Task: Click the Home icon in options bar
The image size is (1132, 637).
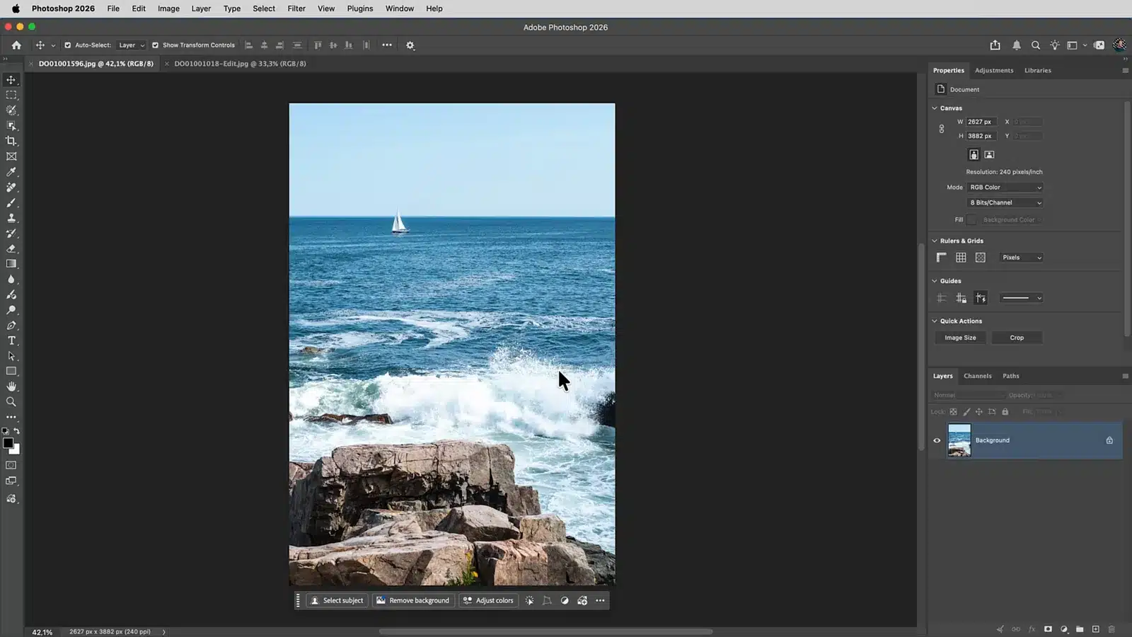Action: (x=16, y=45)
